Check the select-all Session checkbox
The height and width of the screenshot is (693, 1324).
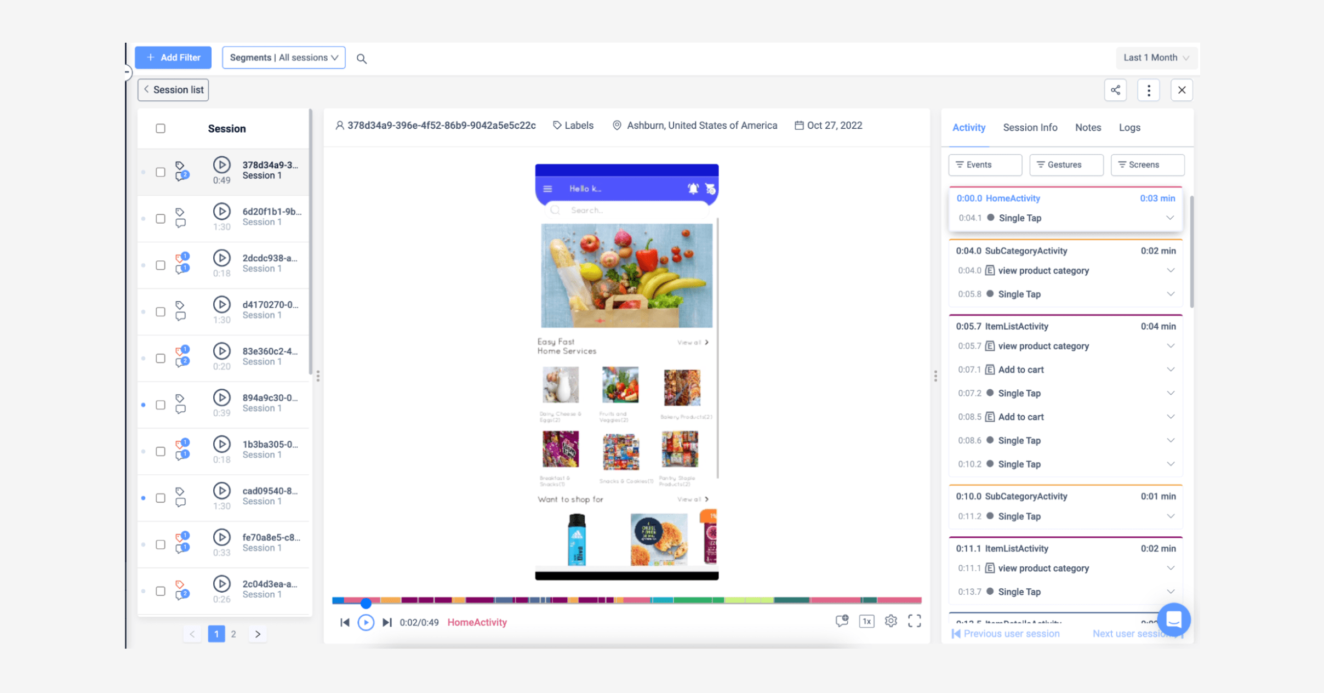coord(161,128)
